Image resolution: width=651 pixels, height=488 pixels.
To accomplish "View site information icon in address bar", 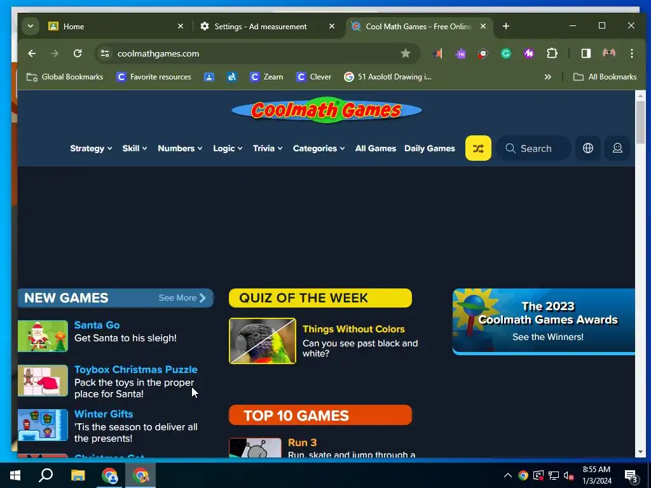I will (x=105, y=53).
